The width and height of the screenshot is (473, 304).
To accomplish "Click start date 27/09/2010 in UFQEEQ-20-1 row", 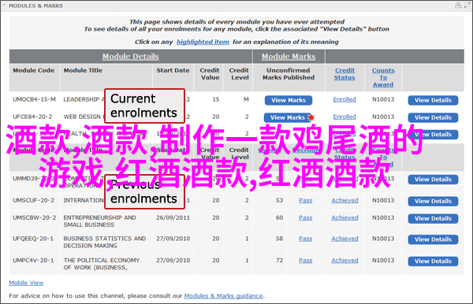I will point(173,239).
